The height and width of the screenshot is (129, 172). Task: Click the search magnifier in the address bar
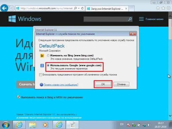pyautogui.click(x=75, y=8)
